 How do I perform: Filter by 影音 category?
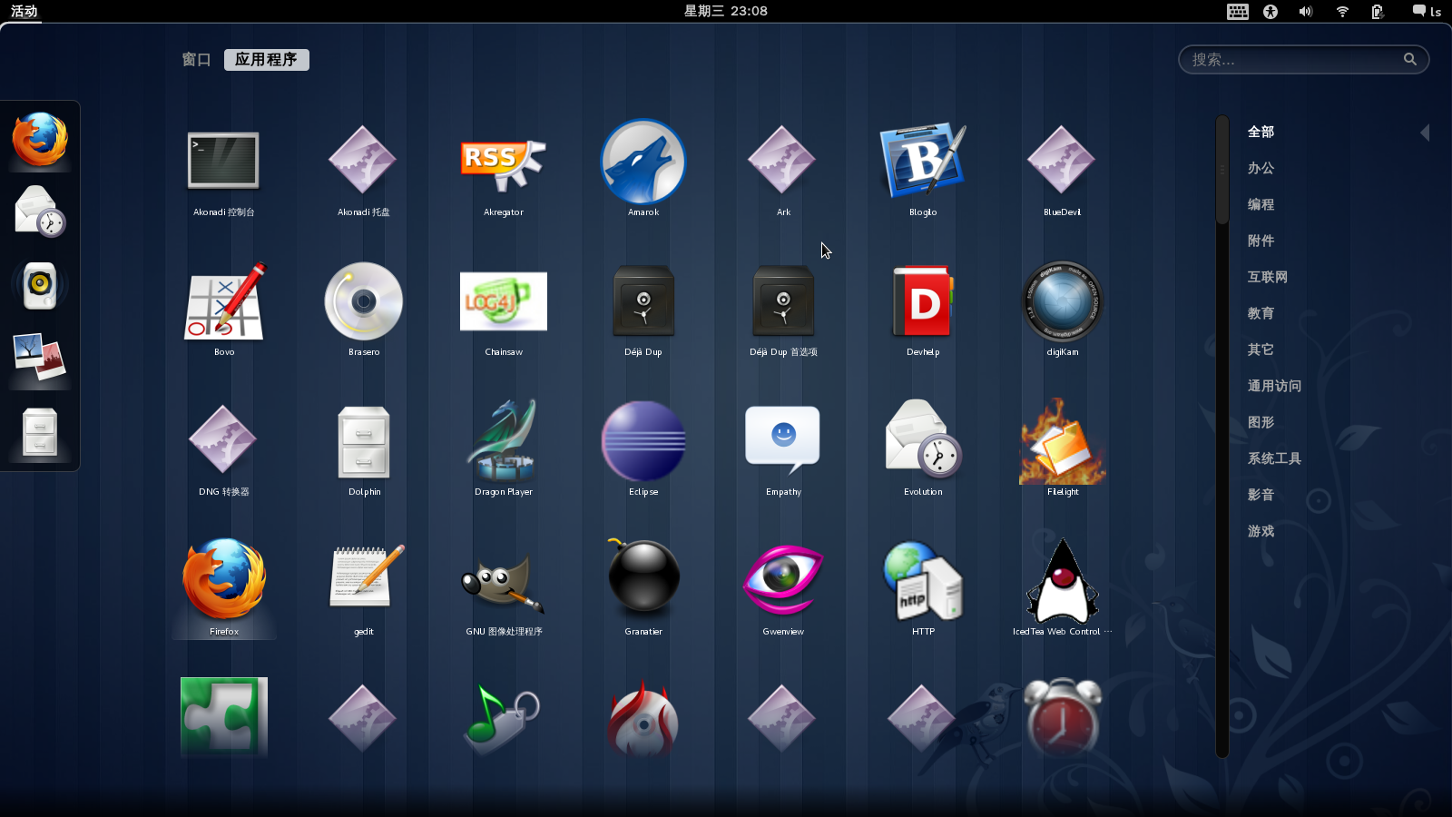(1261, 496)
